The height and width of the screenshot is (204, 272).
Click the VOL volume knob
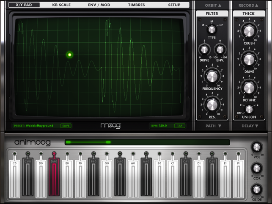256,147
